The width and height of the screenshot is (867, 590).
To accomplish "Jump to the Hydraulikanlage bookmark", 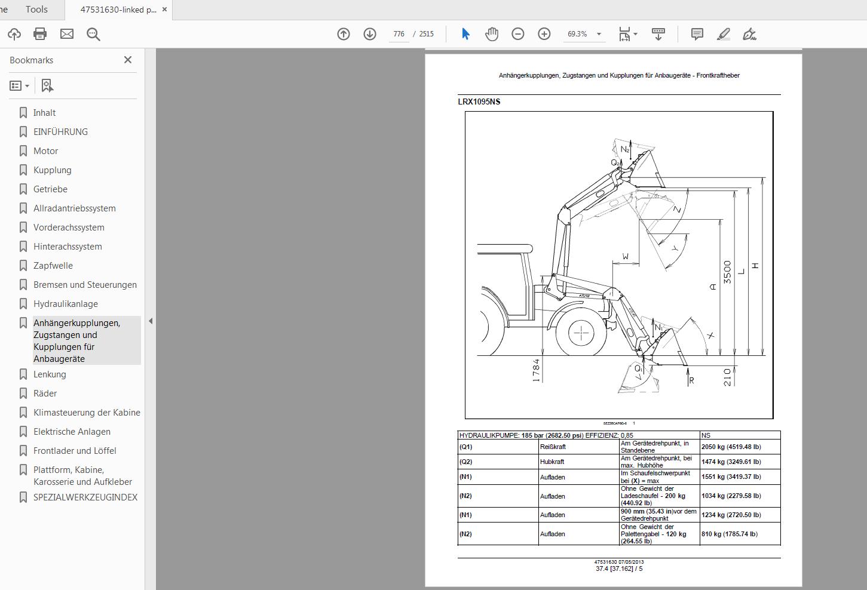I will pos(66,303).
